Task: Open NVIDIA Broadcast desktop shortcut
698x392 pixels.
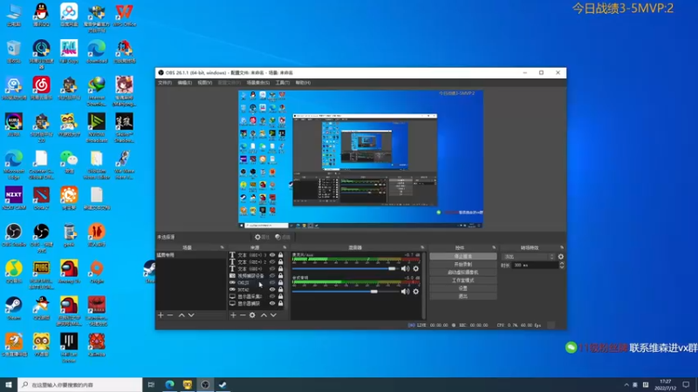Action: pos(97,128)
